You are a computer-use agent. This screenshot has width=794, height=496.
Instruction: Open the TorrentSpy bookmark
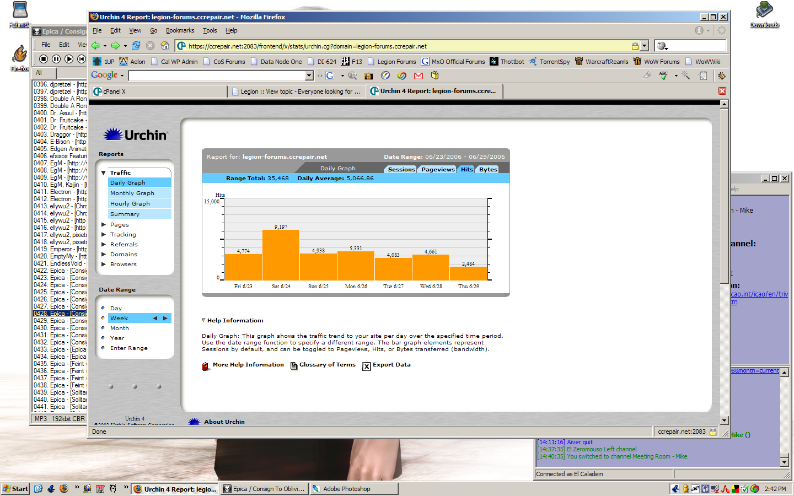tap(549, 61)
